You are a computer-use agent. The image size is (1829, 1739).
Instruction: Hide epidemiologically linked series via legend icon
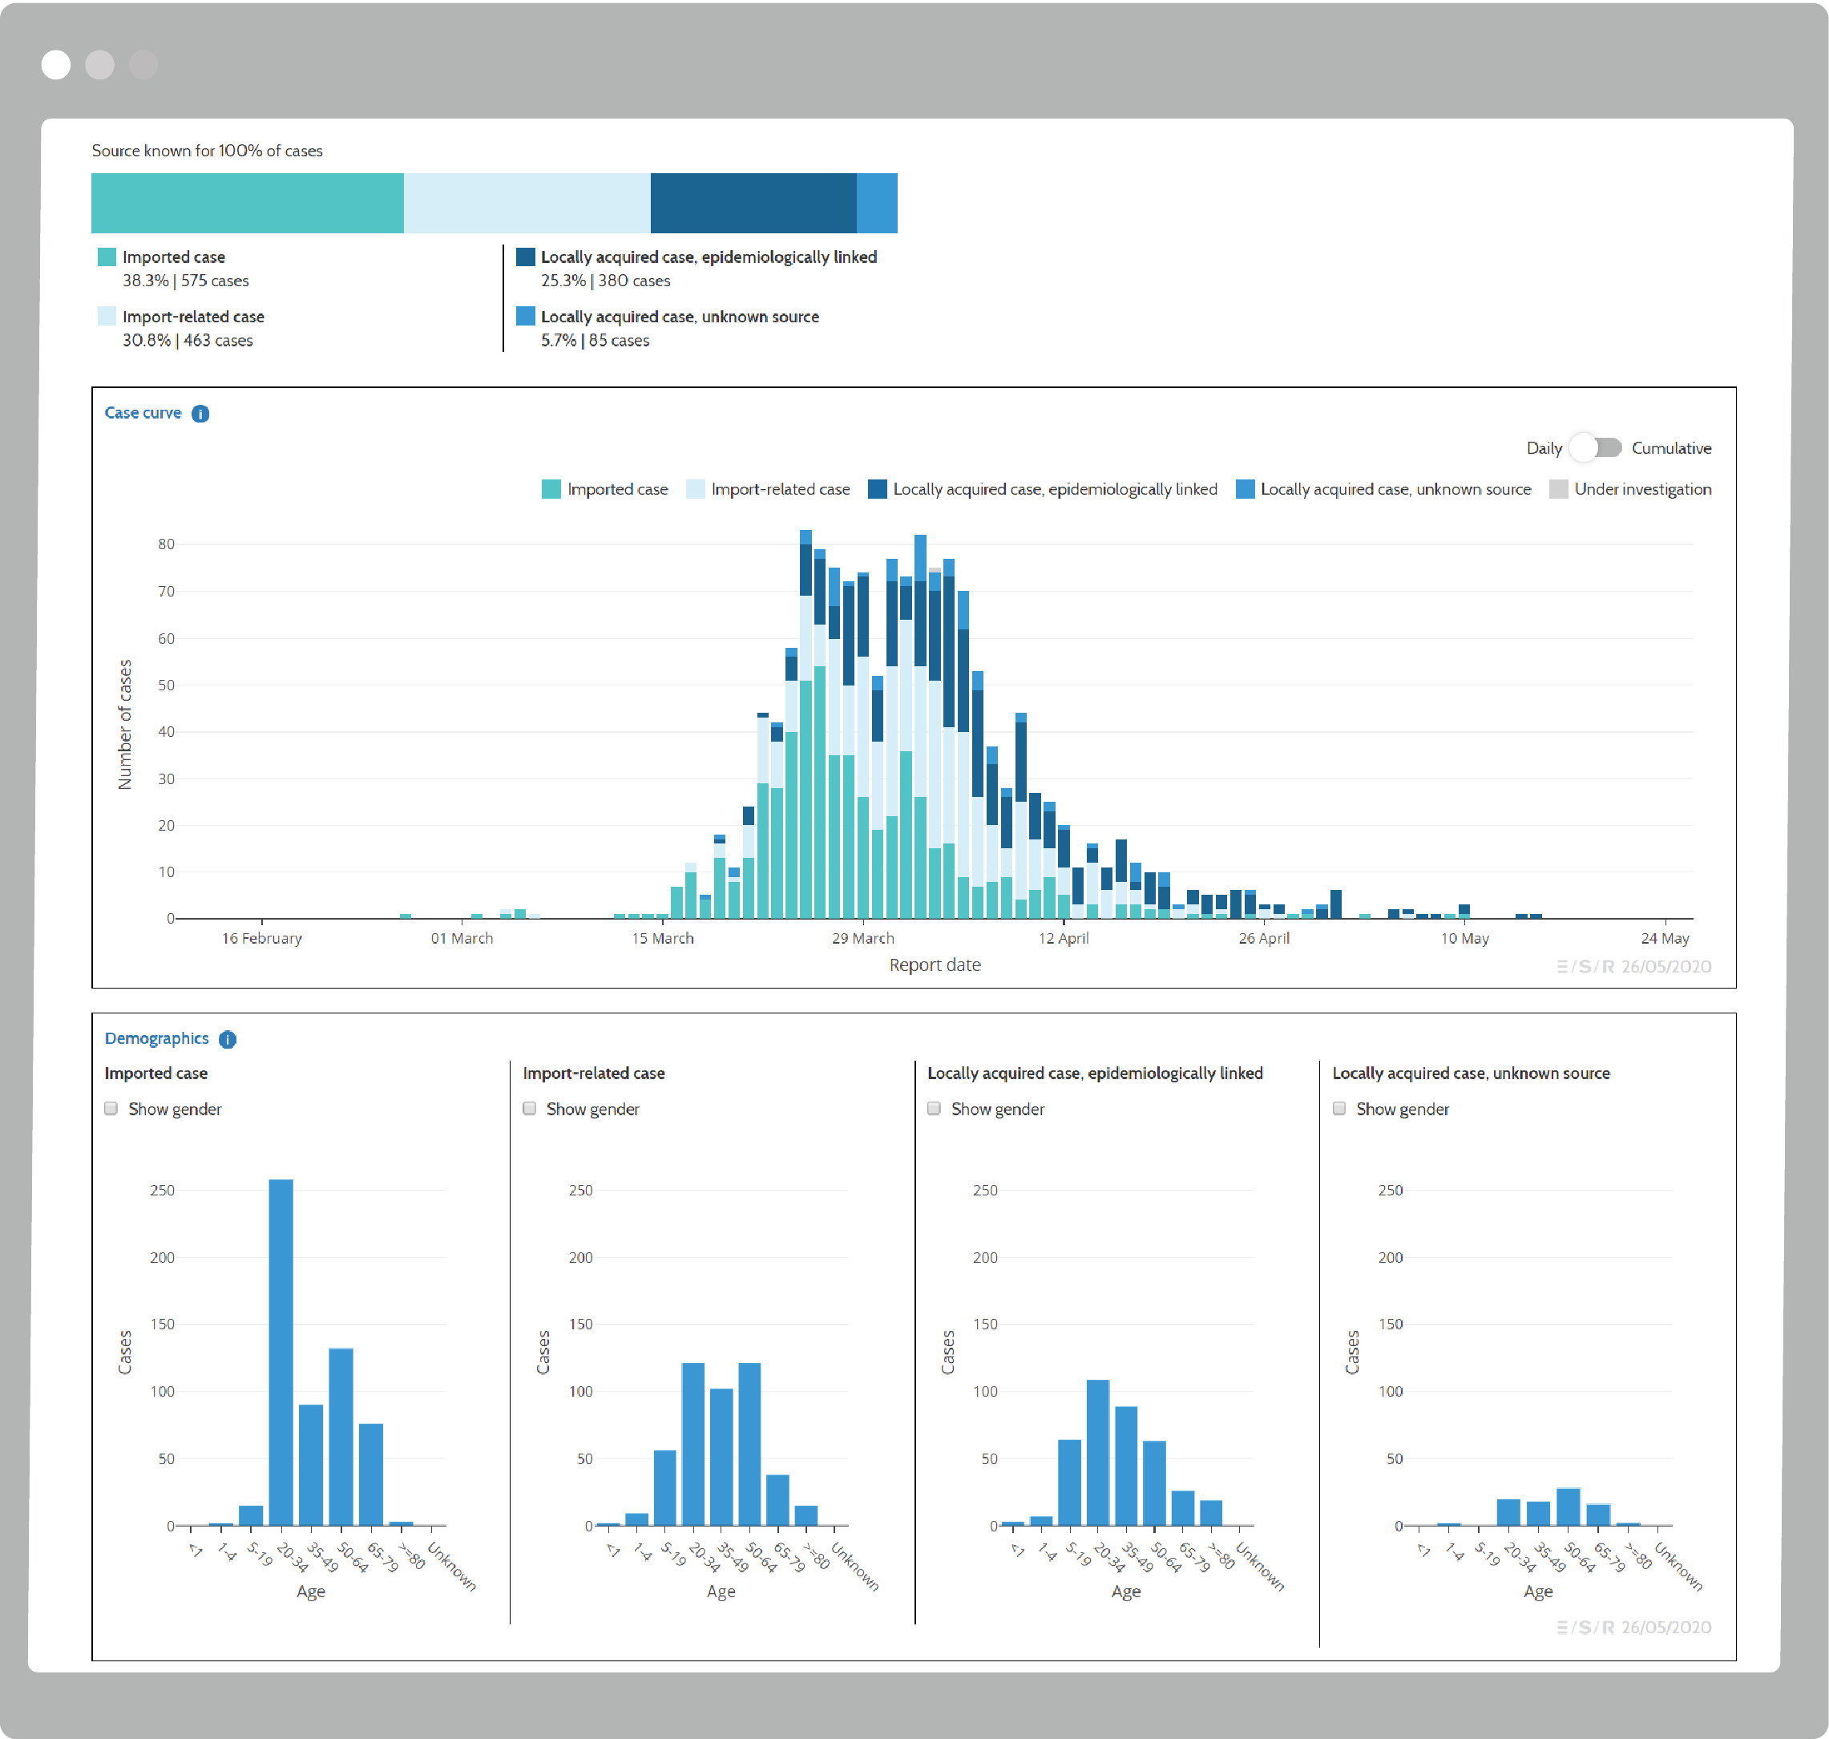(877, 489)
